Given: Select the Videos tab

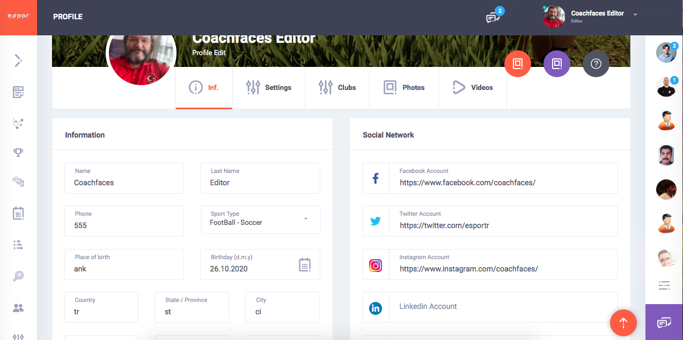Looking at the screenshot, I should 472,87.
